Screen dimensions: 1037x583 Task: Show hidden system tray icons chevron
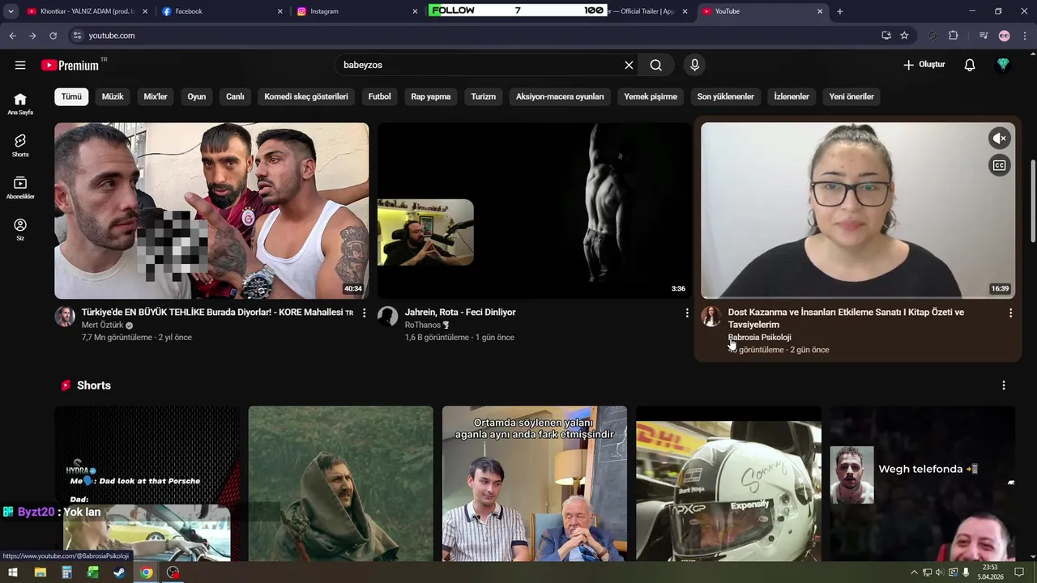pos(914,572)
